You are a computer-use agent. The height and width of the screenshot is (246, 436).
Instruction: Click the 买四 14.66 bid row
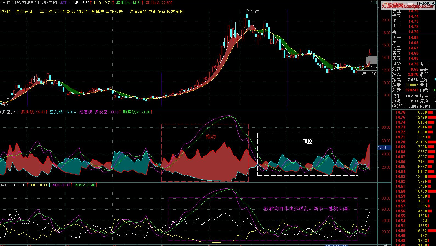point(405,53)
